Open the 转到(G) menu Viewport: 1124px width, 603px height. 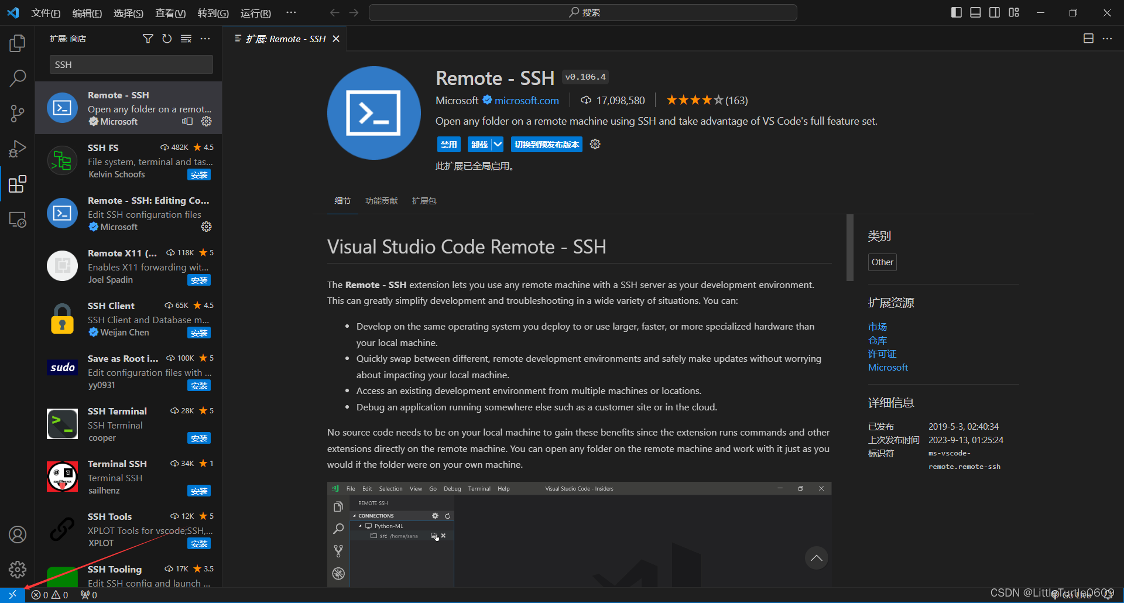213,13
